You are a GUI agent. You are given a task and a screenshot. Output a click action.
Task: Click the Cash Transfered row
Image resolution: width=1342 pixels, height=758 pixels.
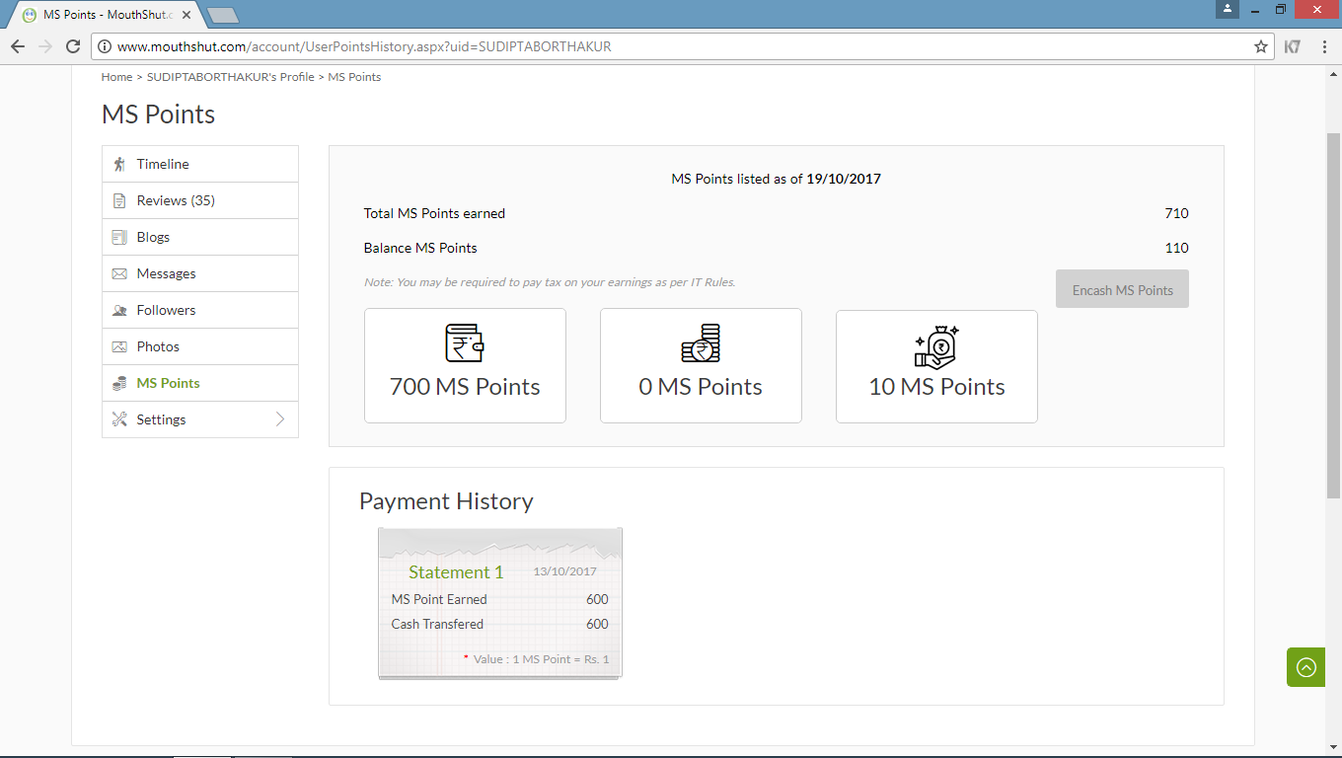pyautogui.click(x=500, y=624)
